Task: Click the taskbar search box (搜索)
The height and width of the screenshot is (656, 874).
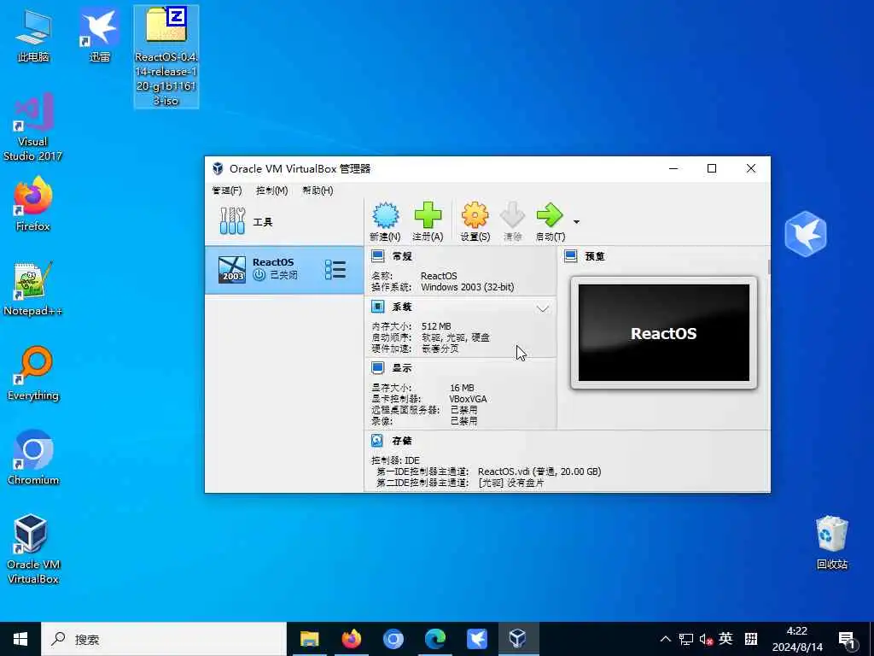Action: [164, 639]
